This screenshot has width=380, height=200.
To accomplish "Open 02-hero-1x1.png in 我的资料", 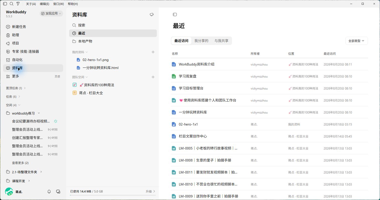I will click(113, 60).
